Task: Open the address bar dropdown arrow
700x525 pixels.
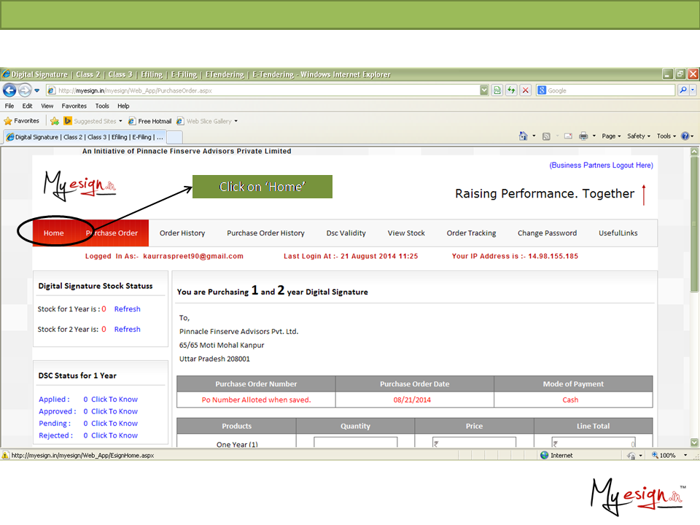Action: 484,90
